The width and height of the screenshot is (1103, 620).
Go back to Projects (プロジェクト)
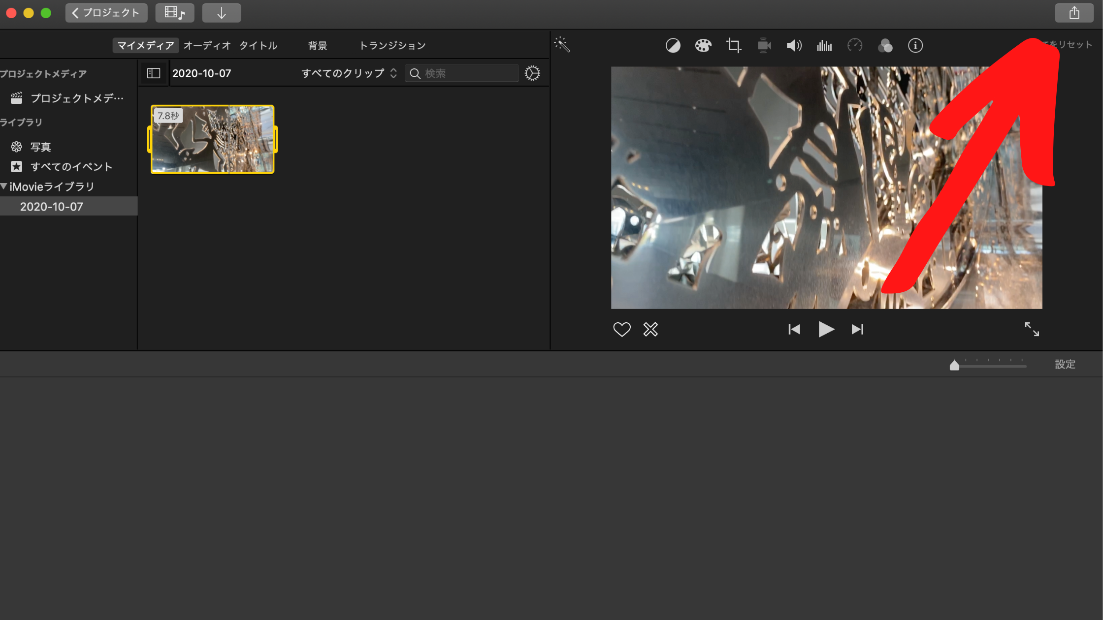pos(106,13)
